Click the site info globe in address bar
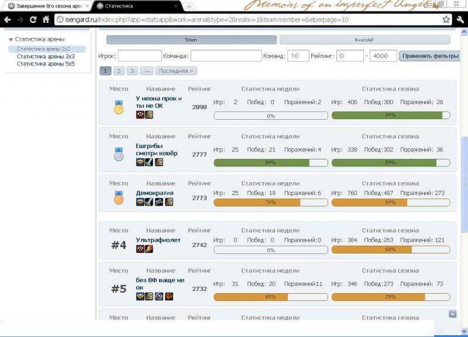The width and height of the screenshot is (468, 337). click(60, 20)
